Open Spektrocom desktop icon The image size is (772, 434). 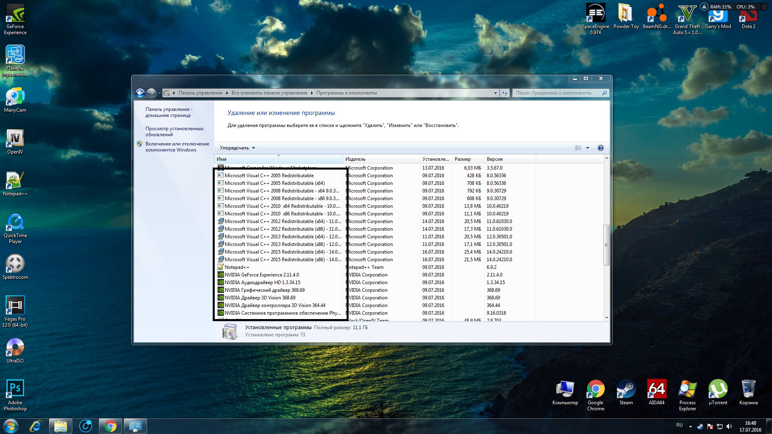click(x=15, y=268)
